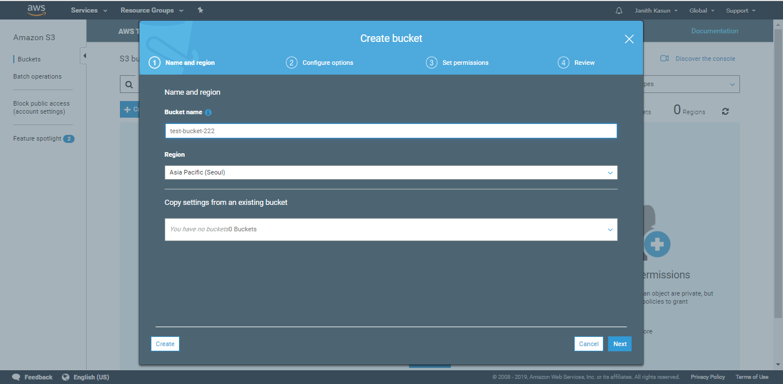This screenshot has width=783, height=384.
Task: Click the Next button
Action: pos(620,344)
